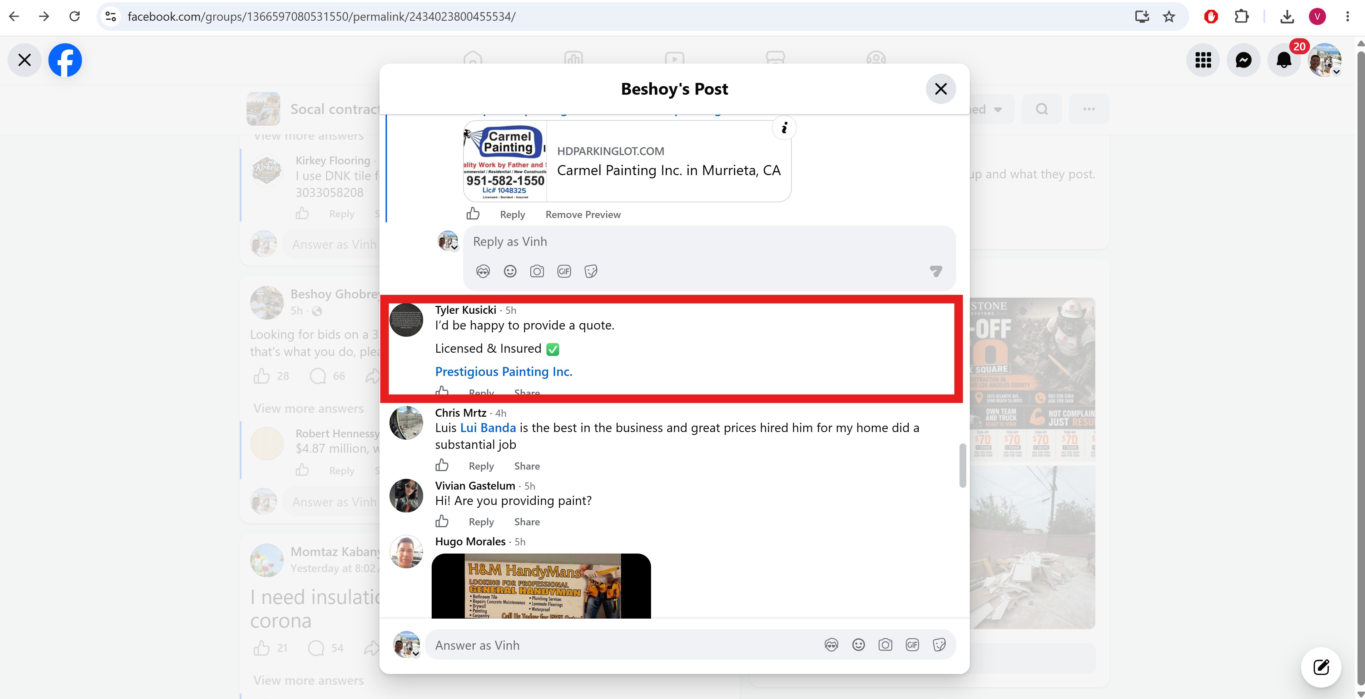Viewport: 1365px width, 699px height.
Task: Add GIF in Answer as Vinh bar
Action: [x=912, y=645]
